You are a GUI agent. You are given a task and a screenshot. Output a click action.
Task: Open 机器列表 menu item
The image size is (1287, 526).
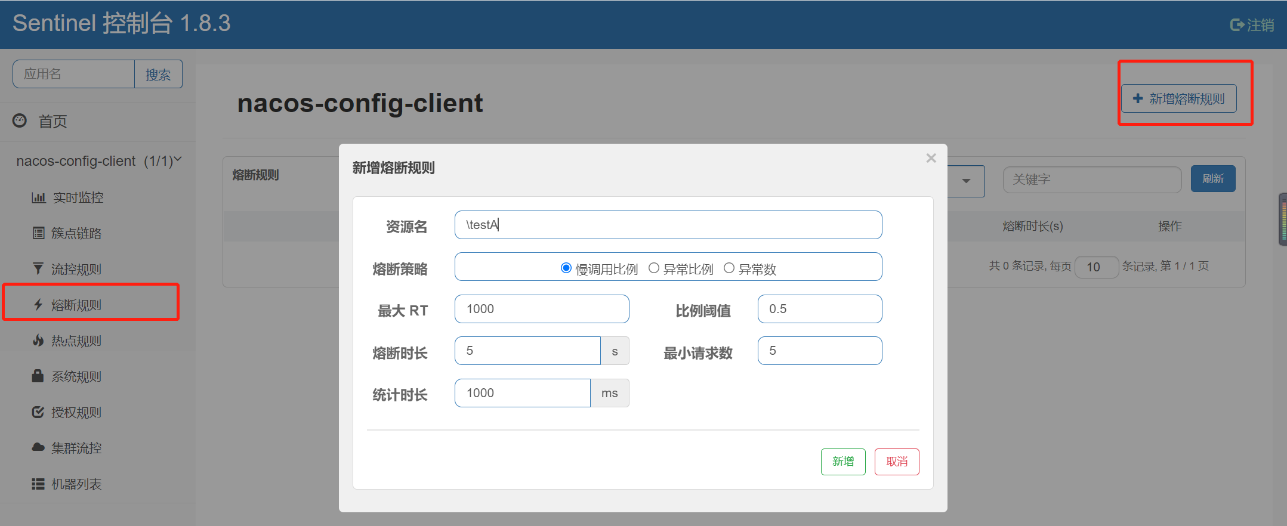[76, 484]
